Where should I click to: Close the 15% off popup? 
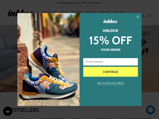pos(138,17)
